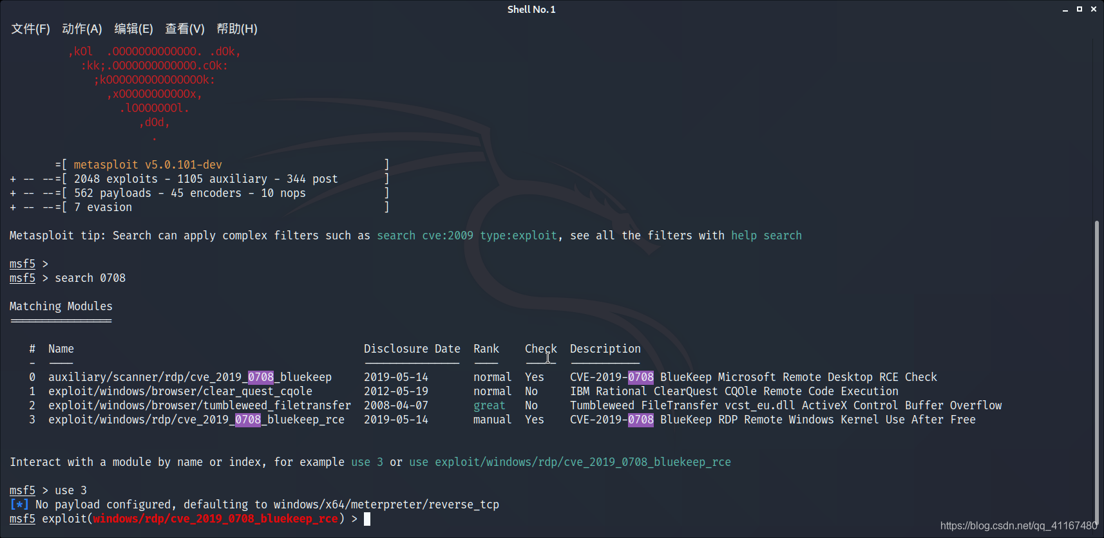Click the 'help search' hint text

[x=766, y=236]
